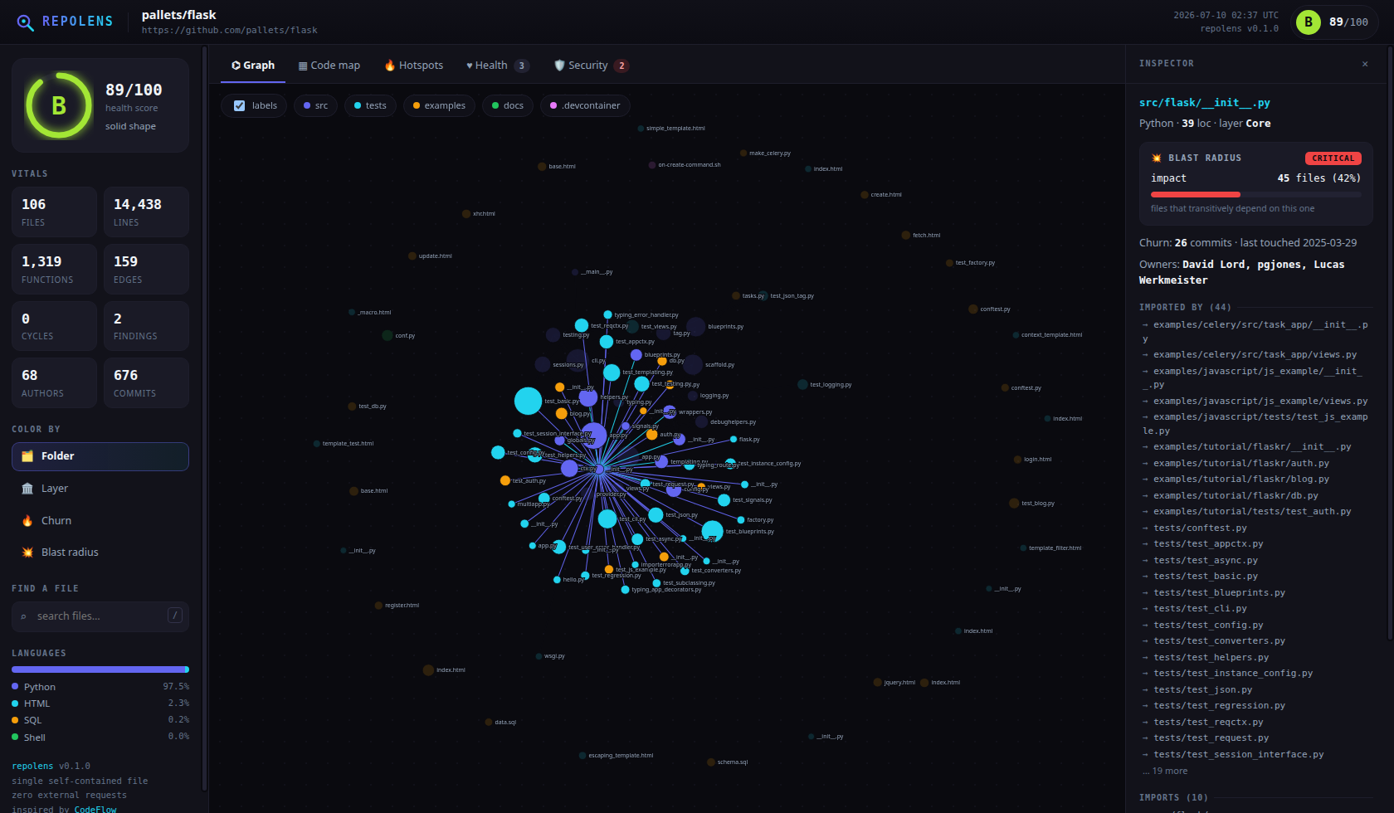Click the SQL language color dot
The width and height of the screenshot is (1394, 813).
click(x=15, y=720)
